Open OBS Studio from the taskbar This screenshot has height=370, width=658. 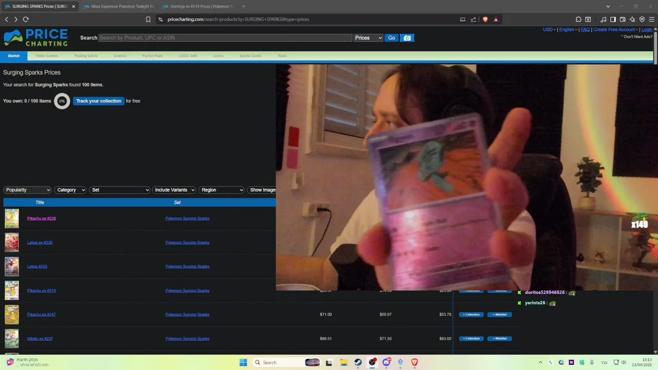(372, 362)
